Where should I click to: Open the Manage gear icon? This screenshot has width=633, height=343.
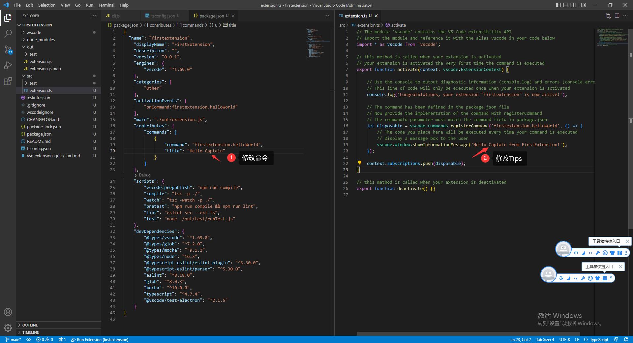point(8,328)
